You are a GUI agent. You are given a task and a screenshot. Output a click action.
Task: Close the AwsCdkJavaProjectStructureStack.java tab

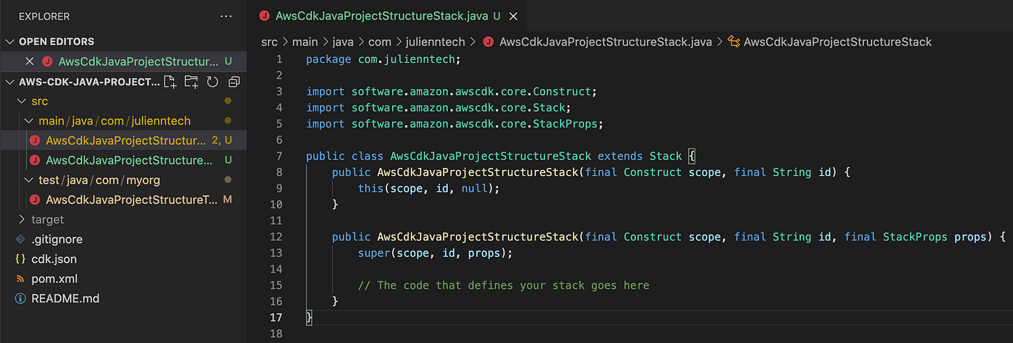(x=514, y=16)
